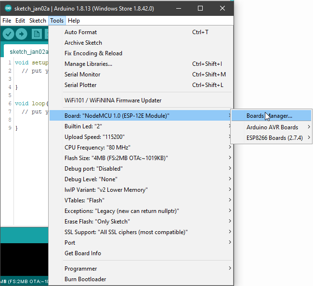This screenshot has height=286, width=313.
Task: Click the black console output area
Action: point(24,260)
